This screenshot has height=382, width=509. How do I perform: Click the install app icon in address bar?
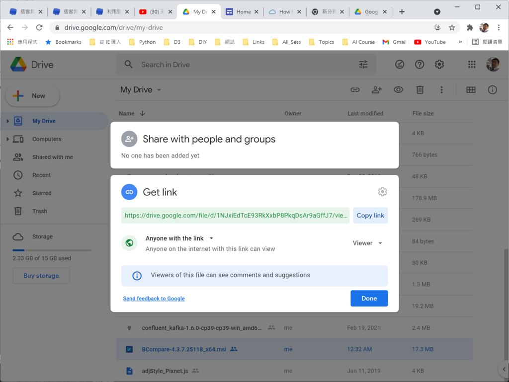point(437,27)
